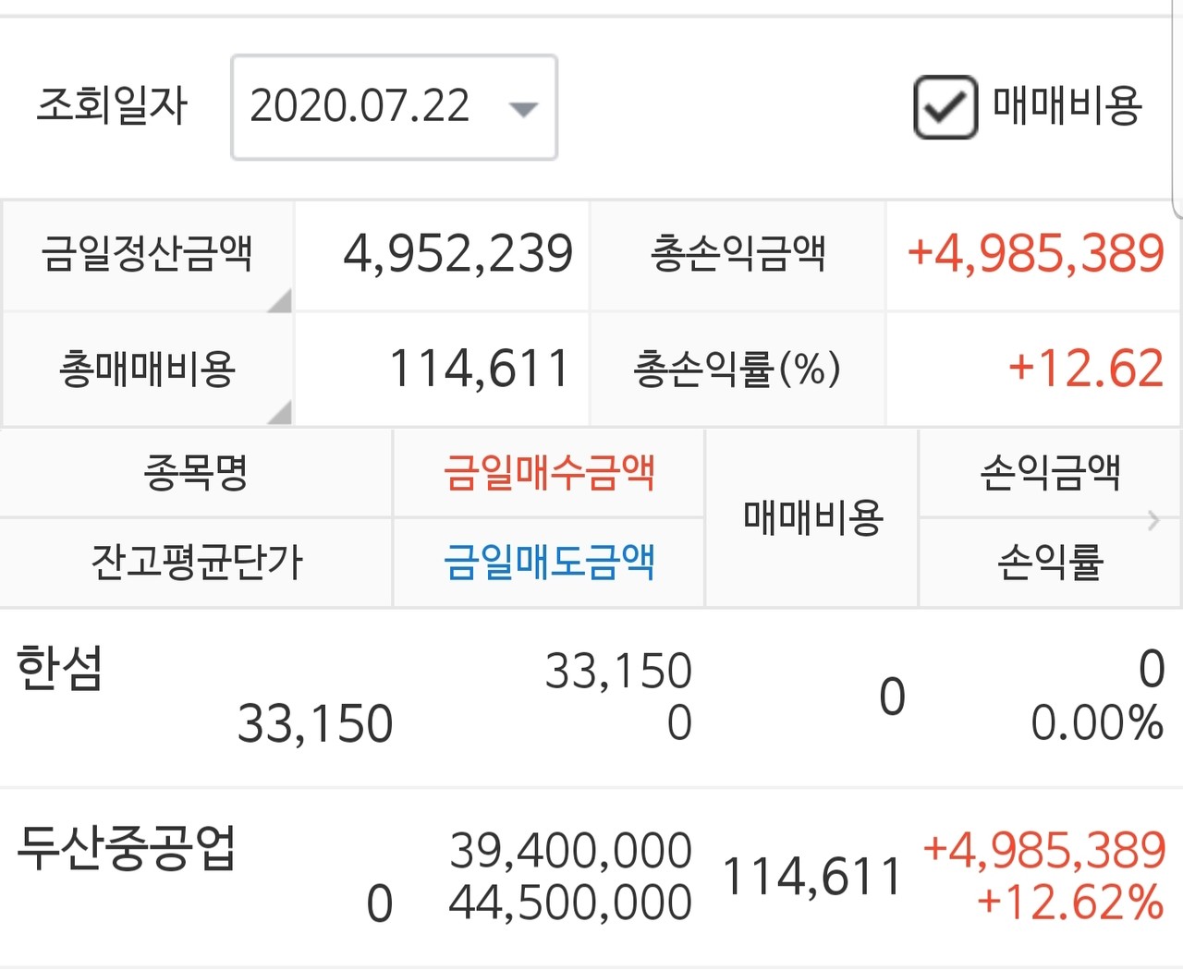The height and width of the screenshot is (970, 1183).
Task: Expand the 총매매비용 detail triangle
Action: (x=282, y=414)
